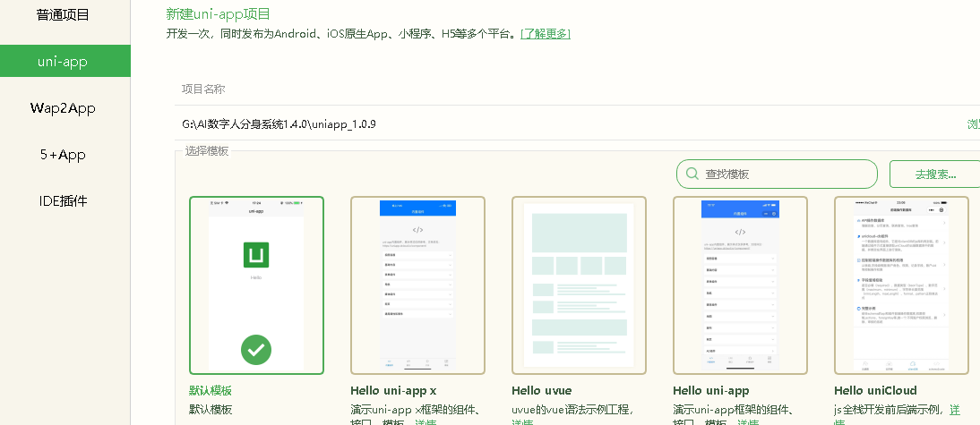Click the green uni-app logo in default template
Viewport: 980px width, 425px height.
256,255
